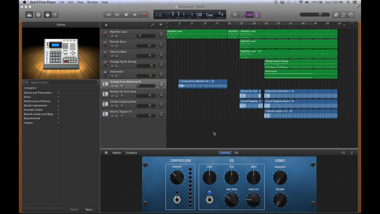Rewind the playhead
This screenshot has width=380, height=214.
tap(108, 15)
